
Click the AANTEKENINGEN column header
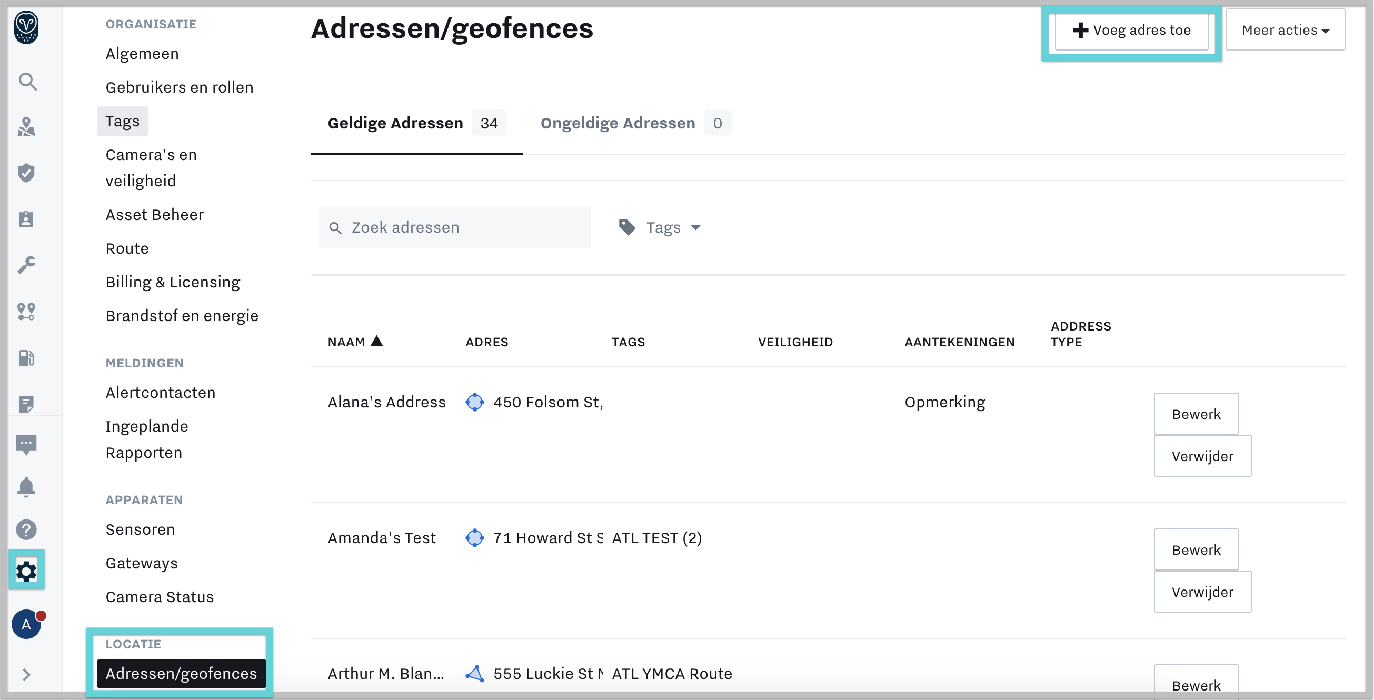coord(959,342)
